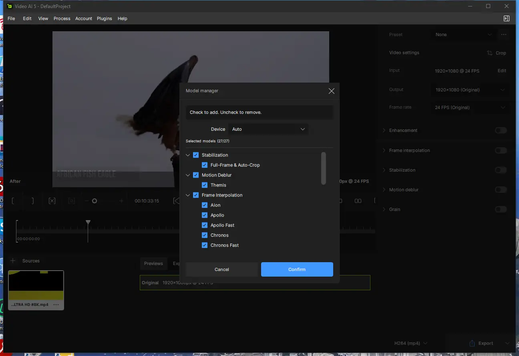519x356 pixels.
Task: Click the Video AI app logo
Action: [10, 6]
